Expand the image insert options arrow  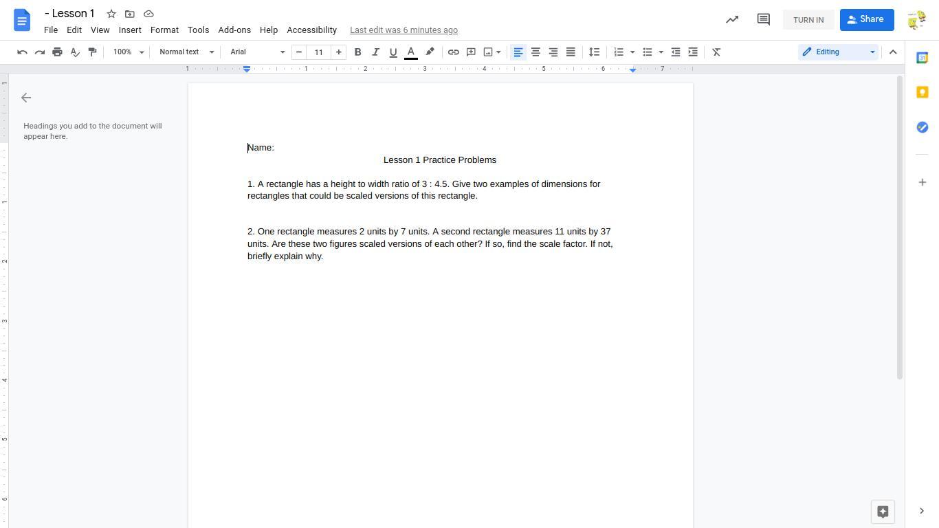click(x=498, y=52)
